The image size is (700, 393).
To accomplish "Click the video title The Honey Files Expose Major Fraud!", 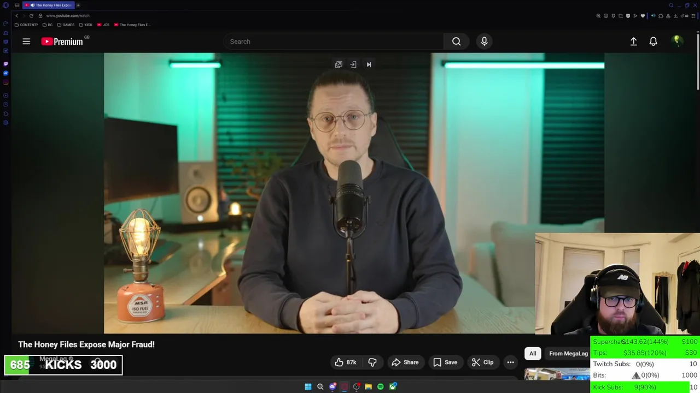I will pos(86,344).
